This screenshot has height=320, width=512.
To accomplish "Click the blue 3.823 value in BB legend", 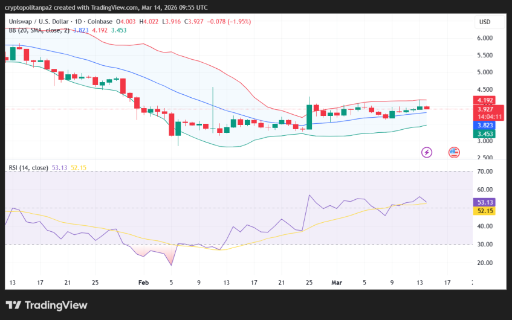I will (x=80, y=30).
